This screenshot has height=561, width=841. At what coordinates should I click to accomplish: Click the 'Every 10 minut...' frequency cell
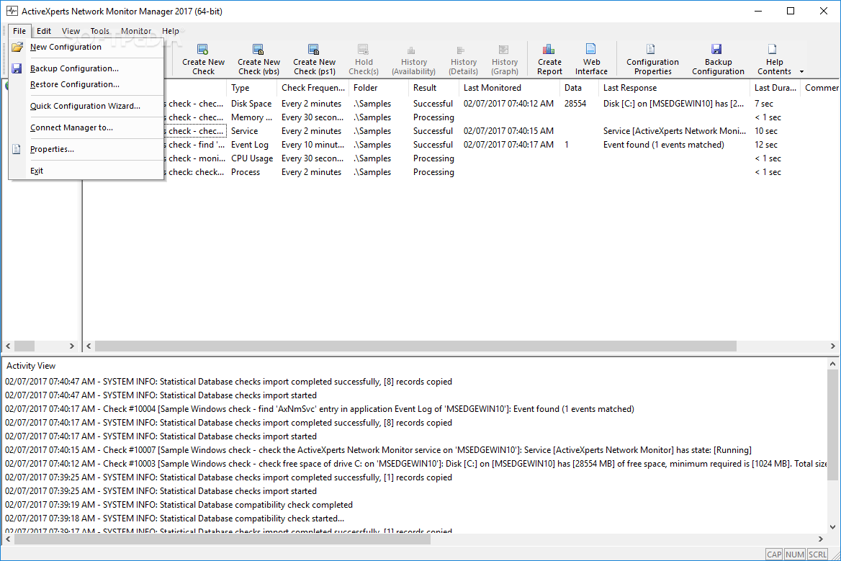(x=312, y=145)
